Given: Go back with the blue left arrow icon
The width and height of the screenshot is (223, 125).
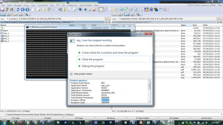Looking at the screenshot, I should tap(23, 9).
